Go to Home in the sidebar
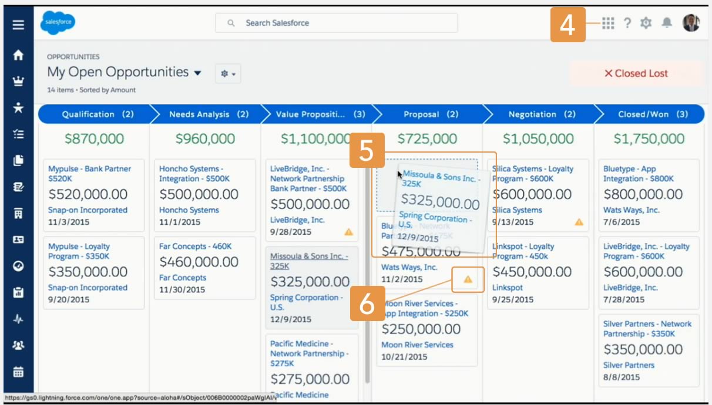 pos(18,55)
